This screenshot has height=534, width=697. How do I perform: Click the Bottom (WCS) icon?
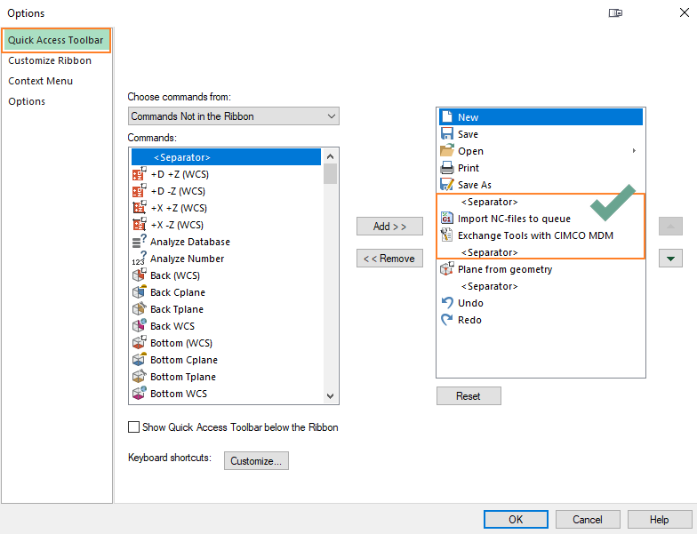tap(139, 343)
